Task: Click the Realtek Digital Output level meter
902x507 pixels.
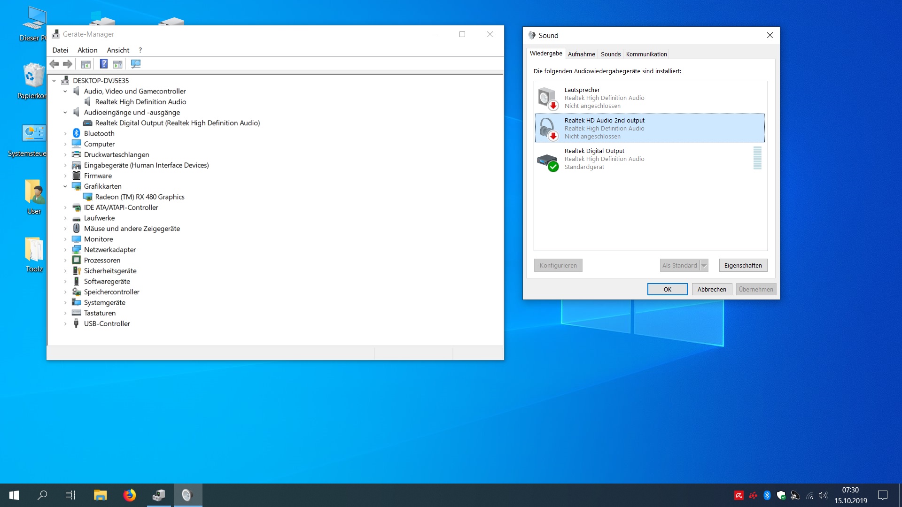Action: 757,158
